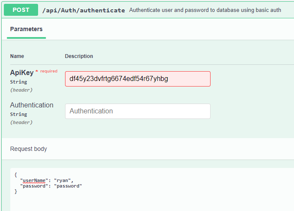Click the "password" key in JSON body
Image resolution: width=294 pixels, height=211 pixels.
[x=34, y=186]
